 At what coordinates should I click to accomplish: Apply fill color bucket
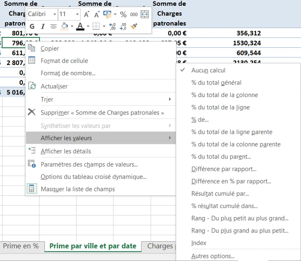click(x=64, y=26)
